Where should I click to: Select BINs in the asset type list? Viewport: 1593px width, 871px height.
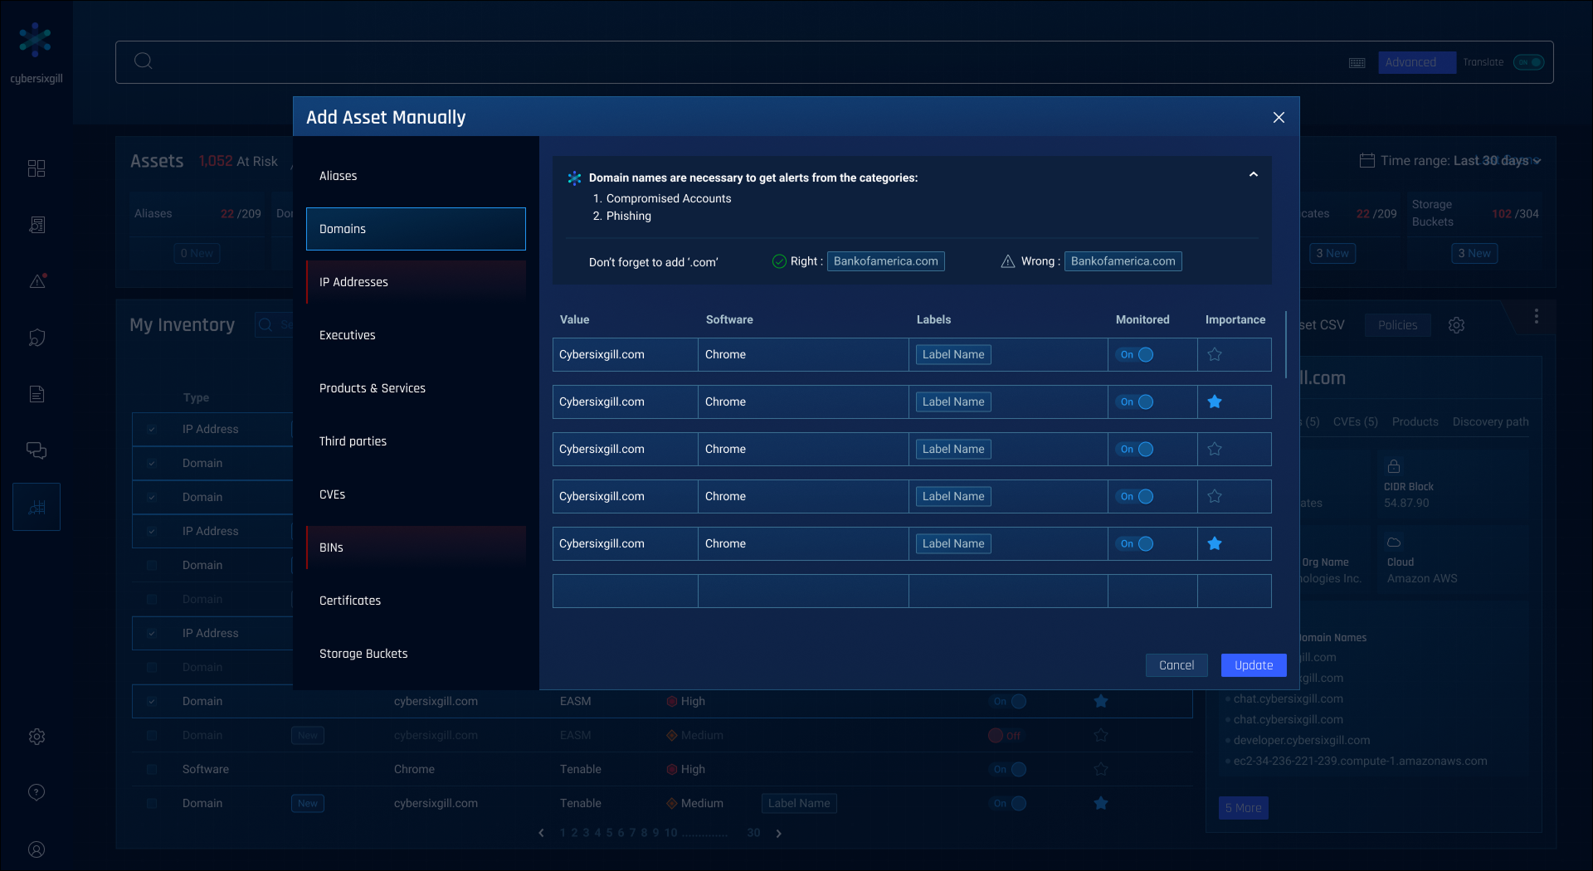pos(416,547)
